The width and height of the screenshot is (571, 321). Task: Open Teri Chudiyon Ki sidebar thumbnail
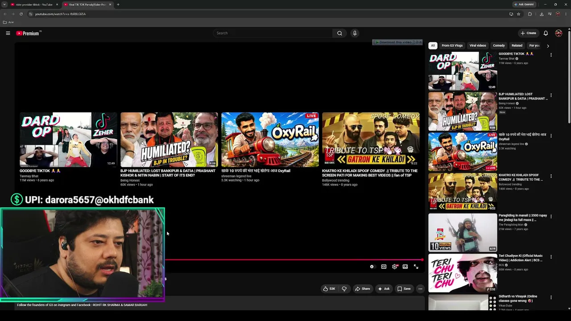pyautogui.click(x=463, y=273)
